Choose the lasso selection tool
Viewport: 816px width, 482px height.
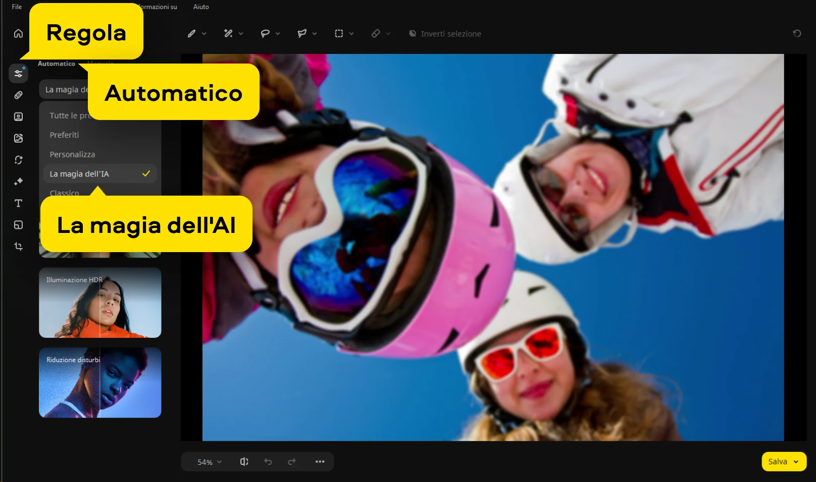[265, 34]
